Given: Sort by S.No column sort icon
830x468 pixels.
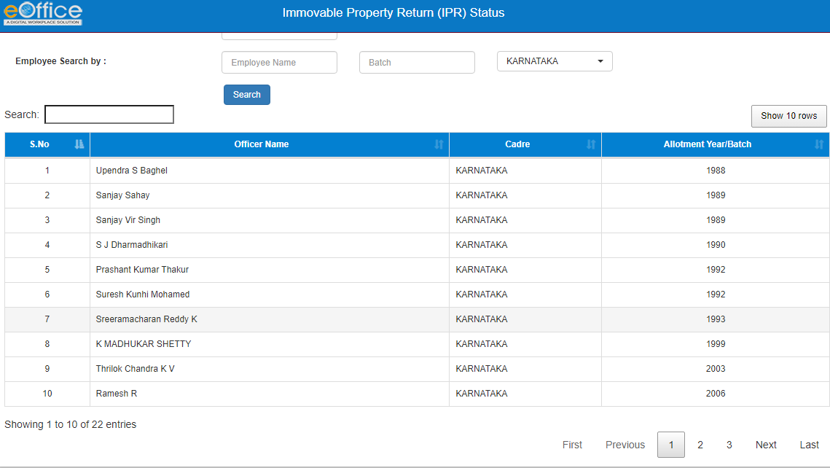Looking at the screenshot, I should 79,144.
